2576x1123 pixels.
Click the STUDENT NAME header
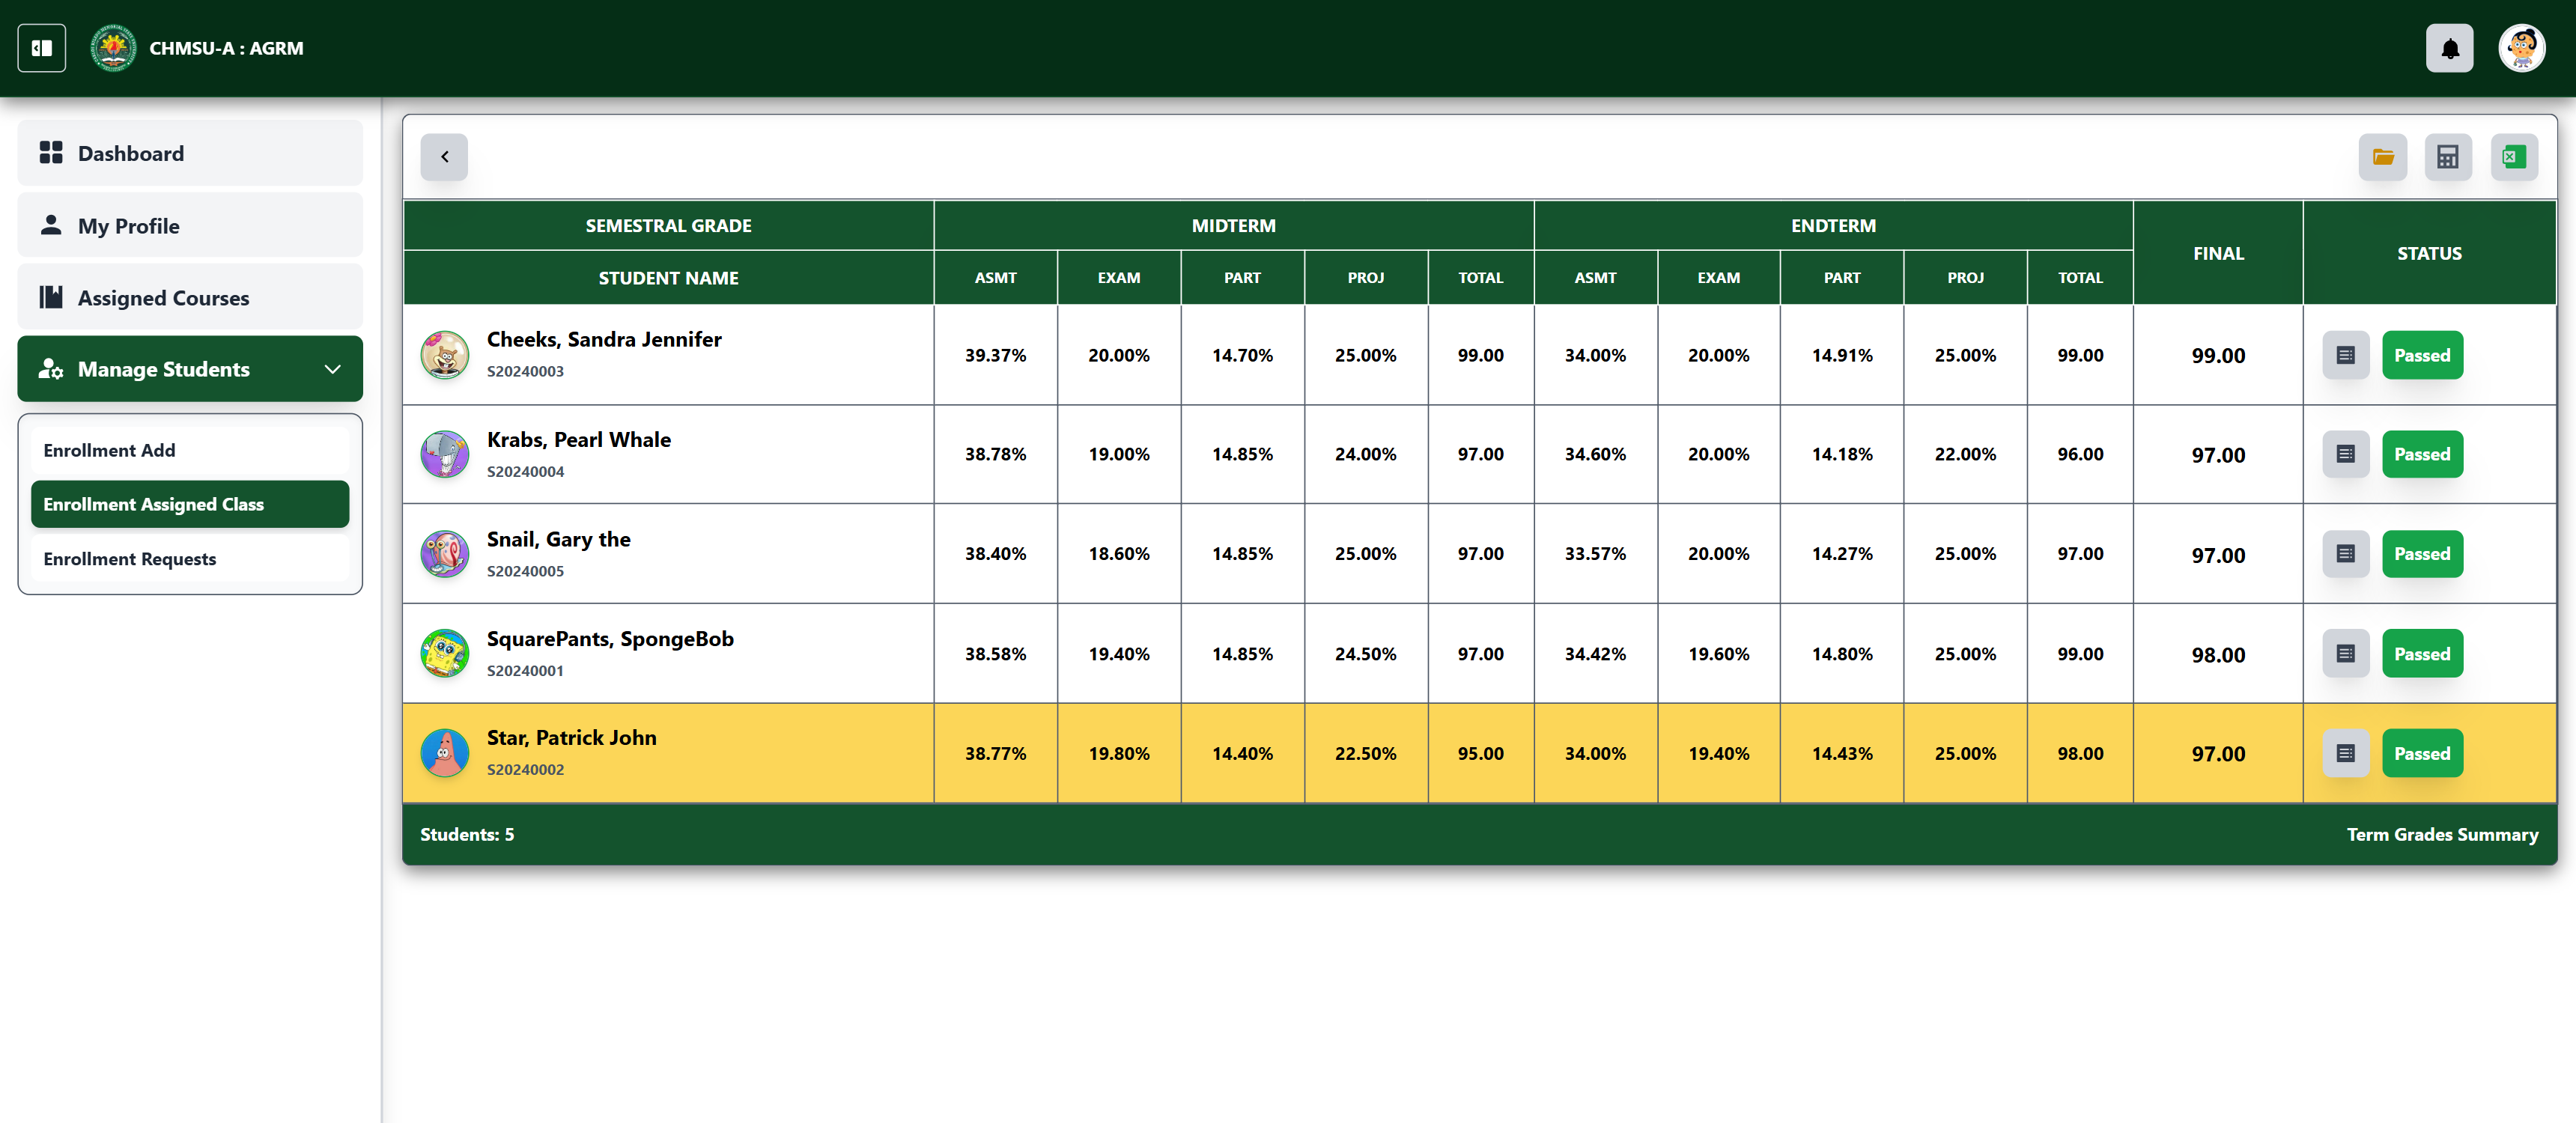click(x=668, y=278)
